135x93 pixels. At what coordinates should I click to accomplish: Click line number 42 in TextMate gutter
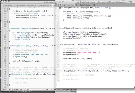tap(5, 74)
